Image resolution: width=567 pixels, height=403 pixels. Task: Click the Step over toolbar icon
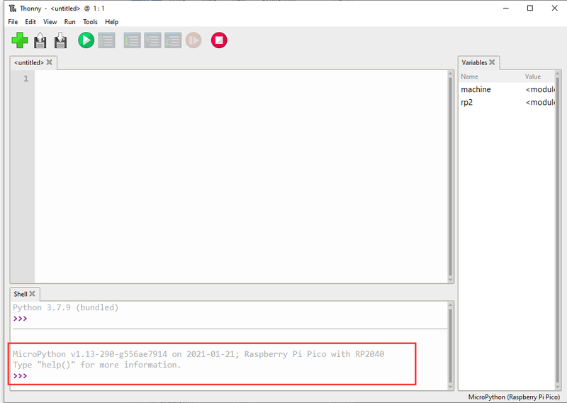click(133, 40)
